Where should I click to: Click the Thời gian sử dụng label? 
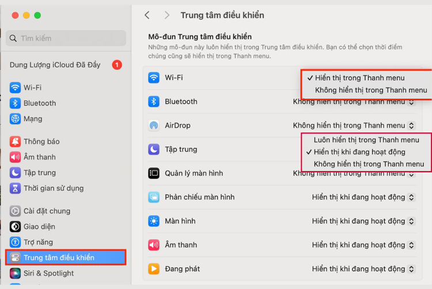(x=54, y=188)
